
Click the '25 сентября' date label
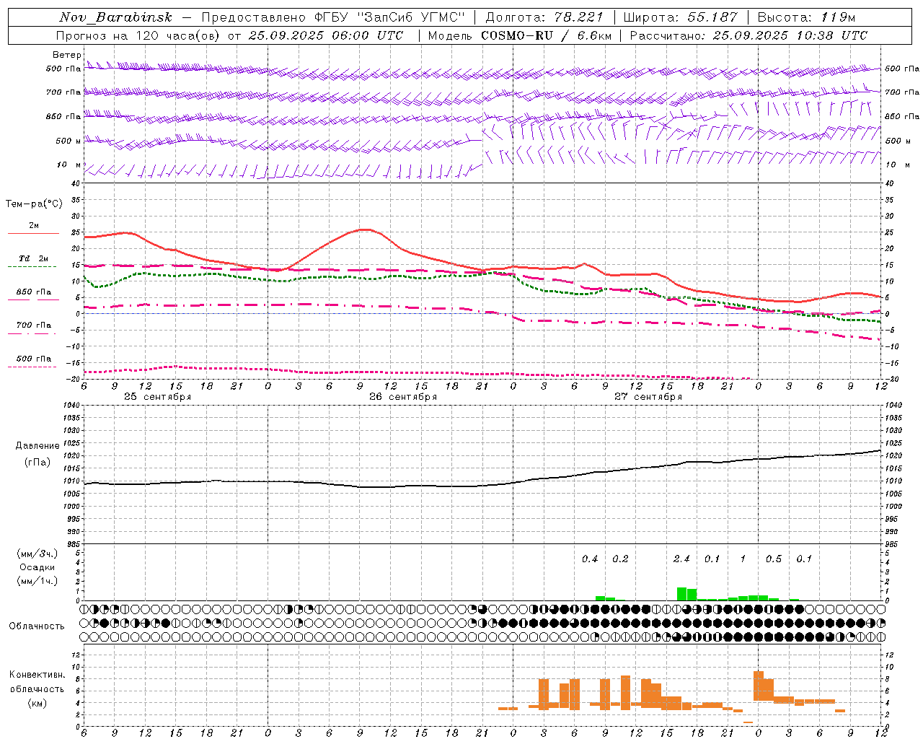tap(157, 397)
